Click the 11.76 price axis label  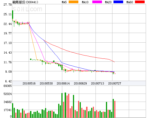click(x=8, y=62)
